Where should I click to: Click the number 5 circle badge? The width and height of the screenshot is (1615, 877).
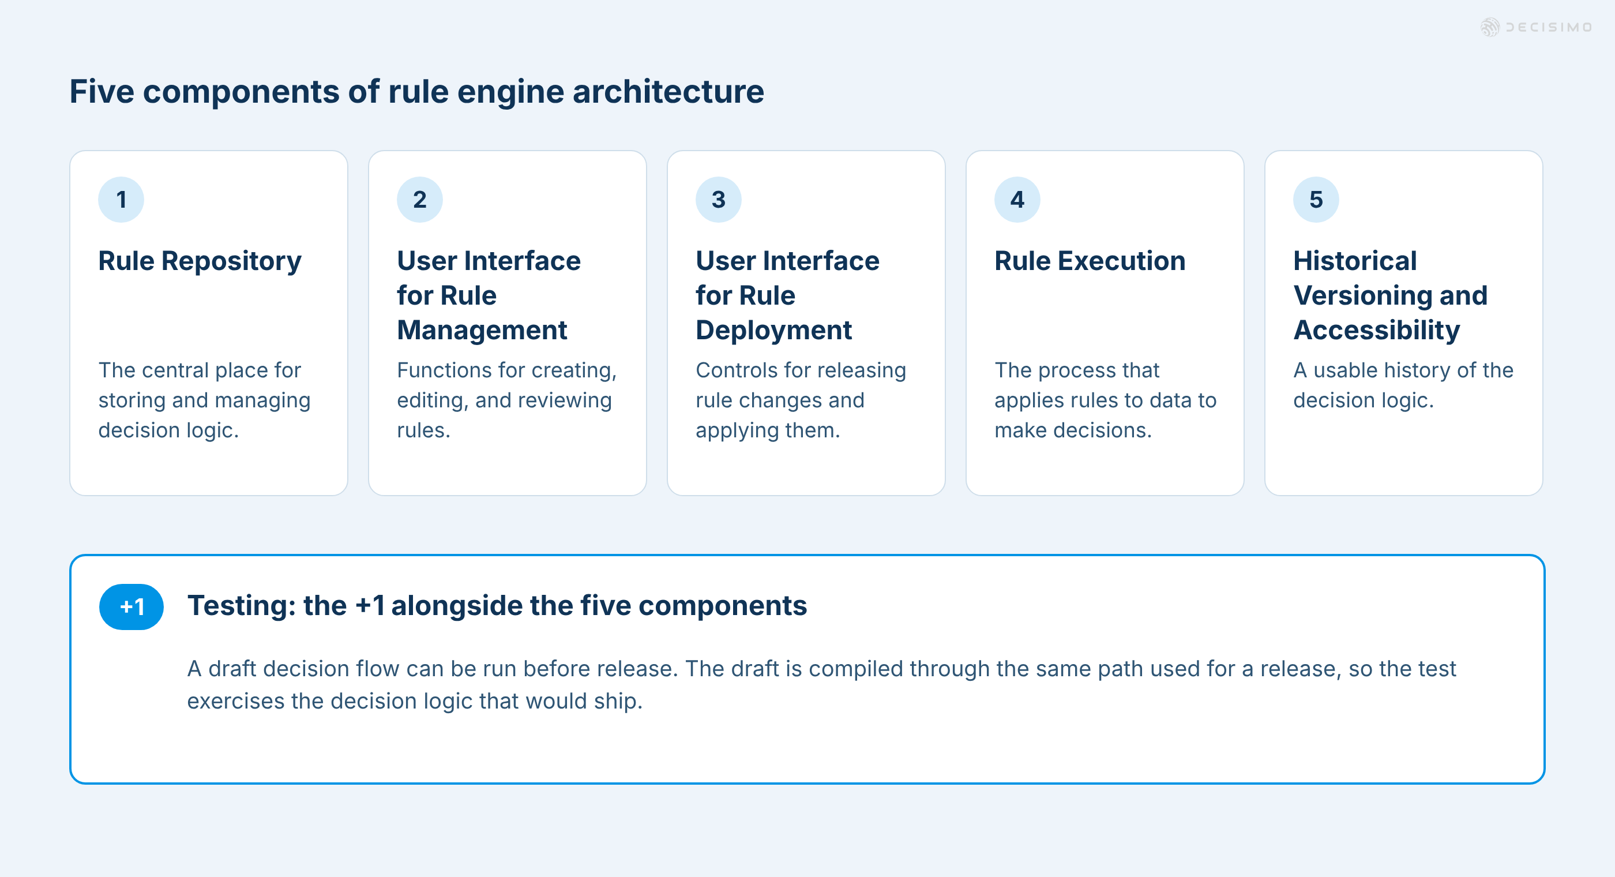click(1316, 200)
